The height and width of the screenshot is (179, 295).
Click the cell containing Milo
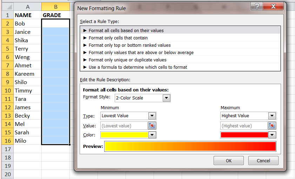[27, 141]
